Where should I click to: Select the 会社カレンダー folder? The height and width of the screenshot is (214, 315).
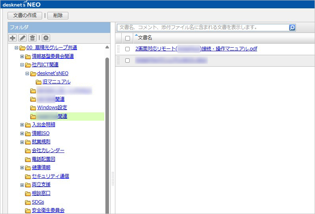click(x=48, y=150)
